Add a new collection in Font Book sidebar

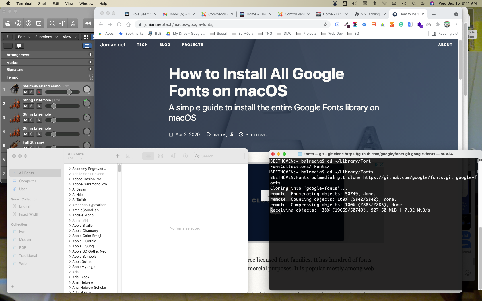(x=13, y=286)
